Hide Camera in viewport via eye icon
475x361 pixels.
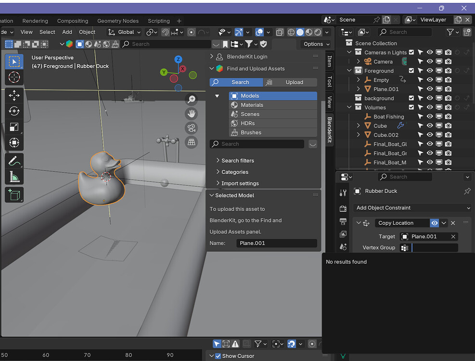pos(430,62)
